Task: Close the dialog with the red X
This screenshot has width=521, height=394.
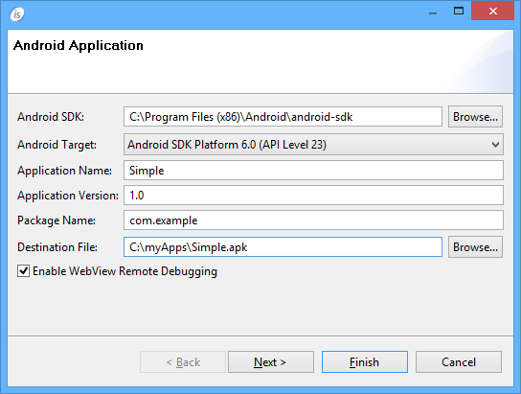Action: [493, 11]
